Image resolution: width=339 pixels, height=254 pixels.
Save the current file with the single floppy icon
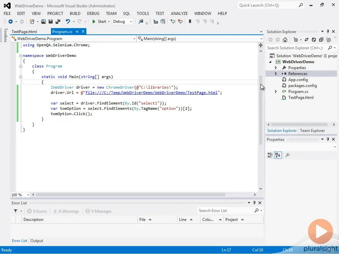click(51, 21)
